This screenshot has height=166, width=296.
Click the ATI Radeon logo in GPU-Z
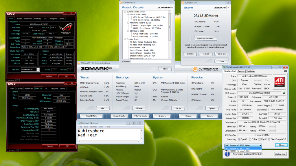point(280,81)
